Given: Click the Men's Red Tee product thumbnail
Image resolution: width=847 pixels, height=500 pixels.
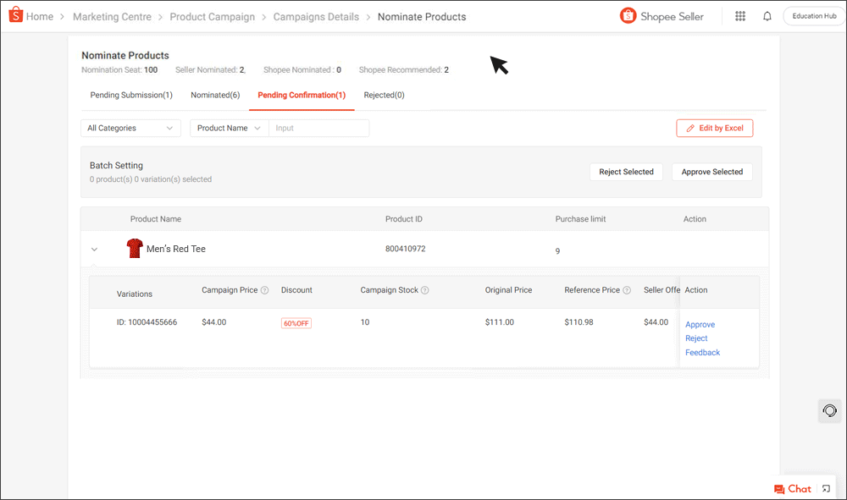Looking at the screenshot, I should [x=134, y=248].
